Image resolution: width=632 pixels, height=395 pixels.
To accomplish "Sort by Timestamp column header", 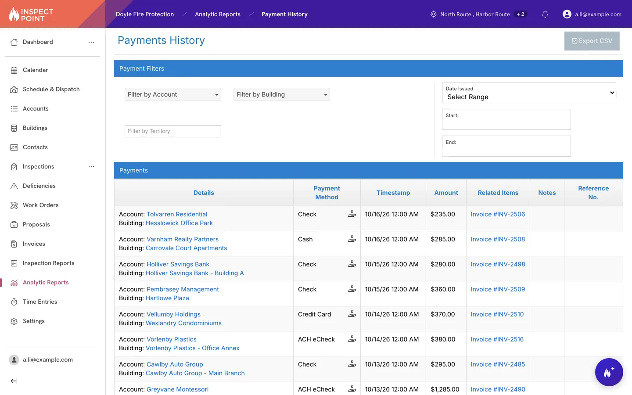I will [393, 193].
